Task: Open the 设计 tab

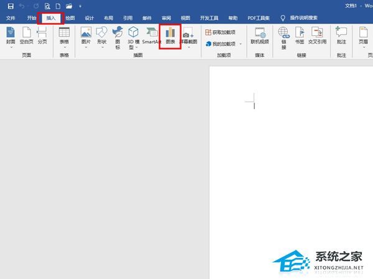Action: (89, 18)
